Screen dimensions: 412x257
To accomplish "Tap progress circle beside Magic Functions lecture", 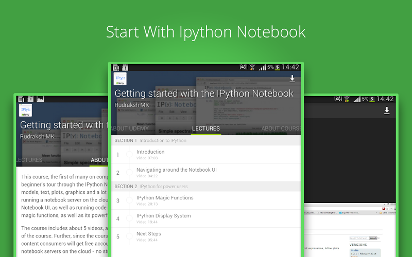I will [x=129, y=200].
